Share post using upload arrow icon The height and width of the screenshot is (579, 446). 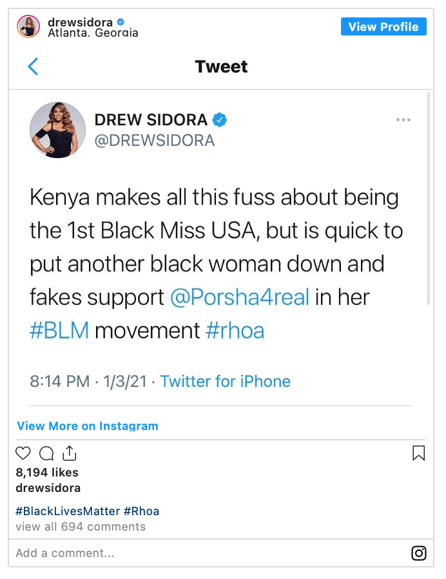70,453
